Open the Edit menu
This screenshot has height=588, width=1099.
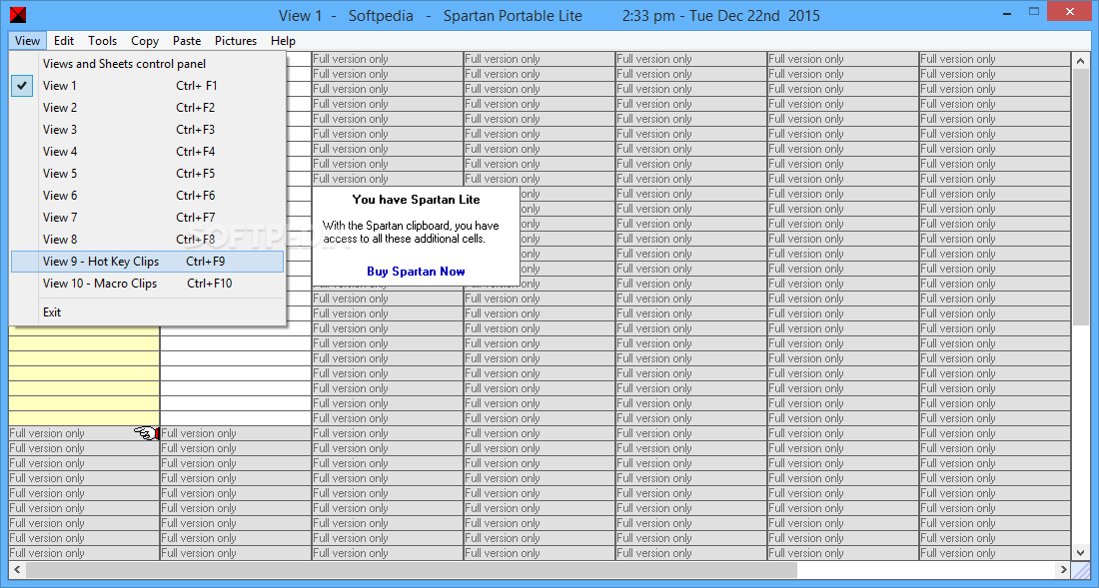click(64, 41)
